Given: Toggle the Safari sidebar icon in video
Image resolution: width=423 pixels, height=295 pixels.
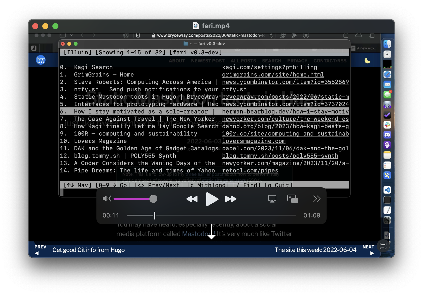Looking at the screenshot, I should pos(62,35).
